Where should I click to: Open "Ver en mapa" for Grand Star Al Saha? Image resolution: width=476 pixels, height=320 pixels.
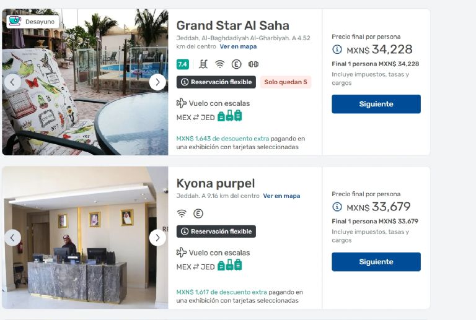[x=238, y=46]
